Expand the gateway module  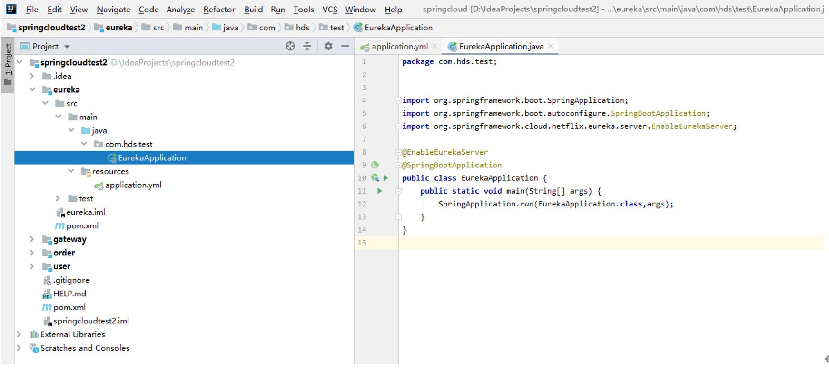(32, 239)
